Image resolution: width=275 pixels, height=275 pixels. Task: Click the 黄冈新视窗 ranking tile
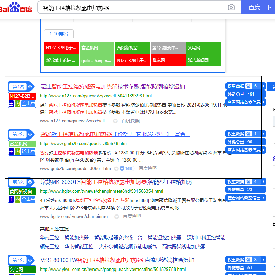point(133,47)
